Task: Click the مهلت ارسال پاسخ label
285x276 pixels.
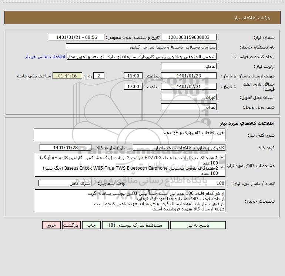Action: [x=256, y=76]
